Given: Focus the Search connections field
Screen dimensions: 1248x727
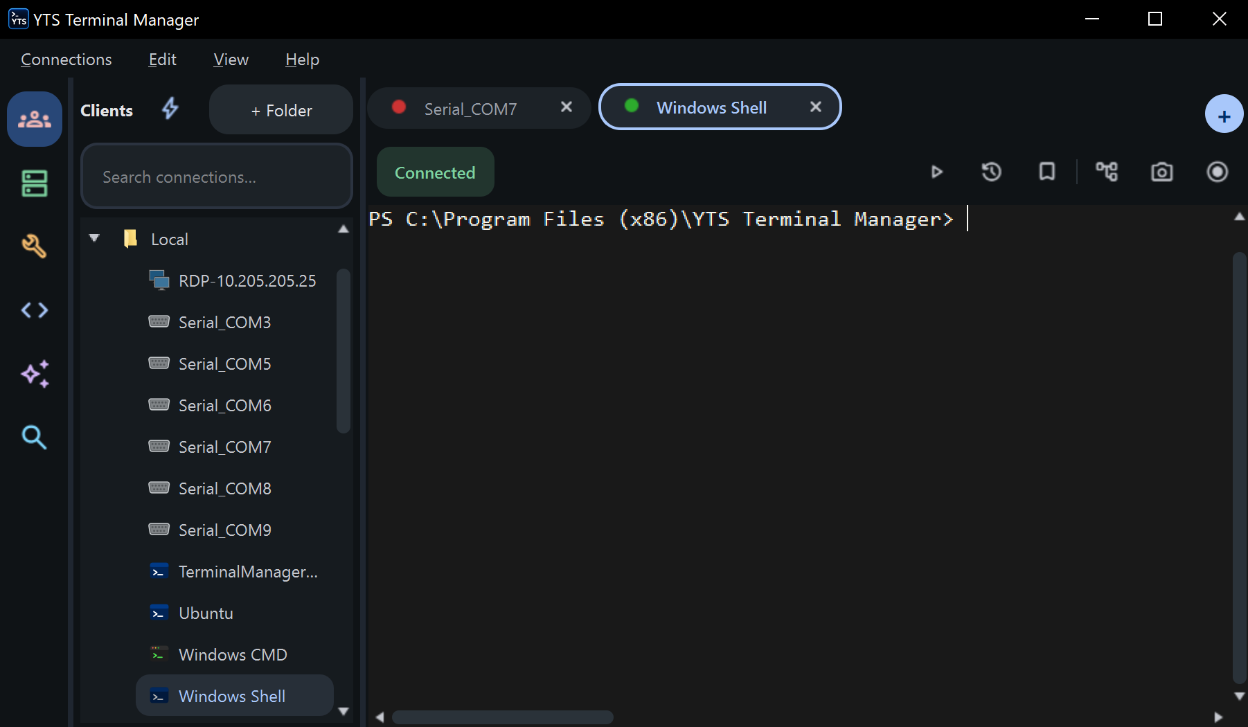Looking at the screenshot, I should click(217, 177).
